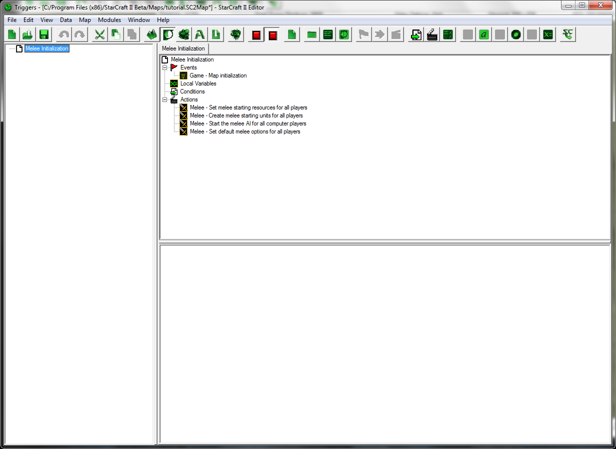The image size is (616, 449).
Task: Open the Terrain module crystal icon
Action: [152, 34]
